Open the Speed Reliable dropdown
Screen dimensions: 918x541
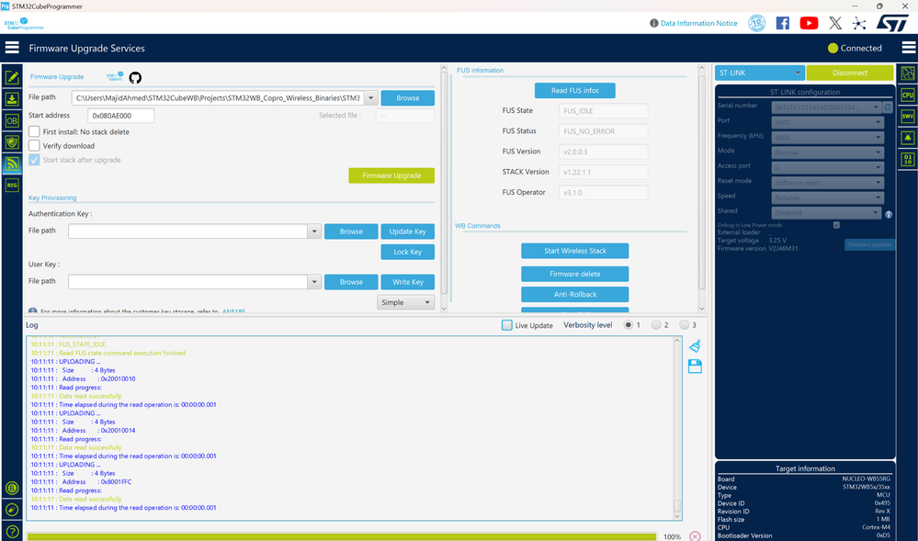pos(827,197)
